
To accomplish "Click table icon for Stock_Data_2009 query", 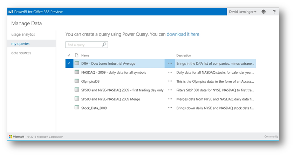I will click(77, 108).
